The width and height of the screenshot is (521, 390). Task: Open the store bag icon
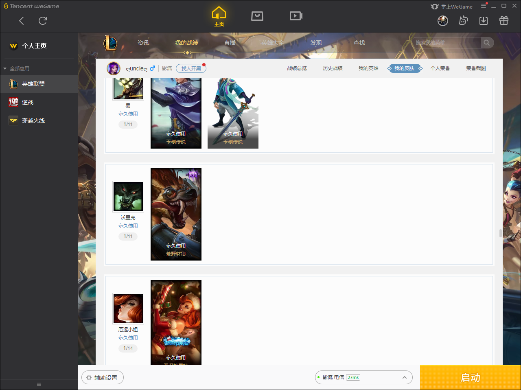click(257, 16)
